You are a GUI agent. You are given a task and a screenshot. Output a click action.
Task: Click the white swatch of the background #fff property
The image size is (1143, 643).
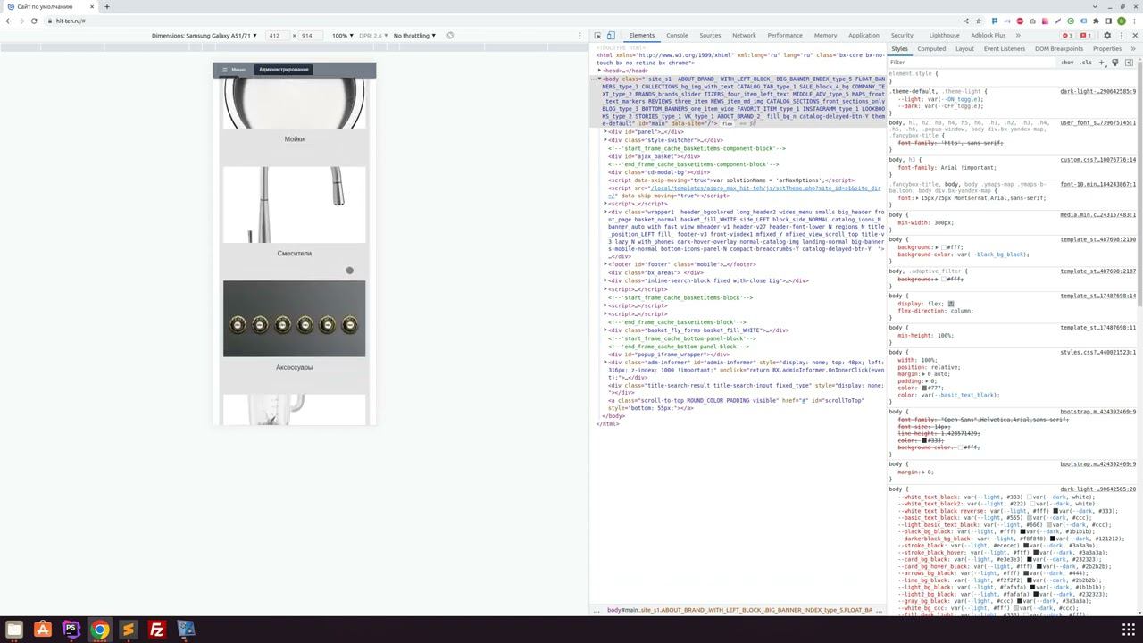944,247
